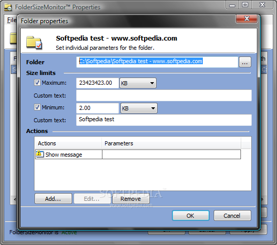This screenshot has width=277, height=245.
Task: Click the Remove action button
Action: (131, 199)
